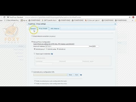Open the '3407 Scientific' Google bookmark
This screenshot has height=102, width=136.
tap(49, 20)
